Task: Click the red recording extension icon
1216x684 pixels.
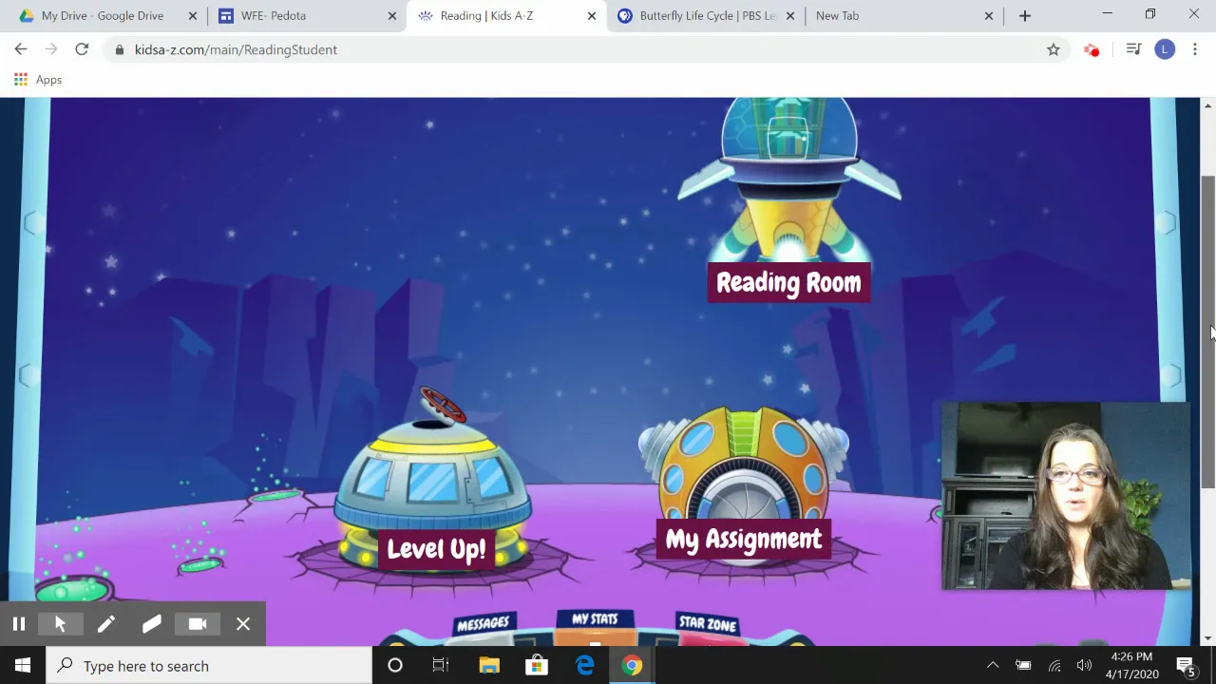Action: point(1092,49)
